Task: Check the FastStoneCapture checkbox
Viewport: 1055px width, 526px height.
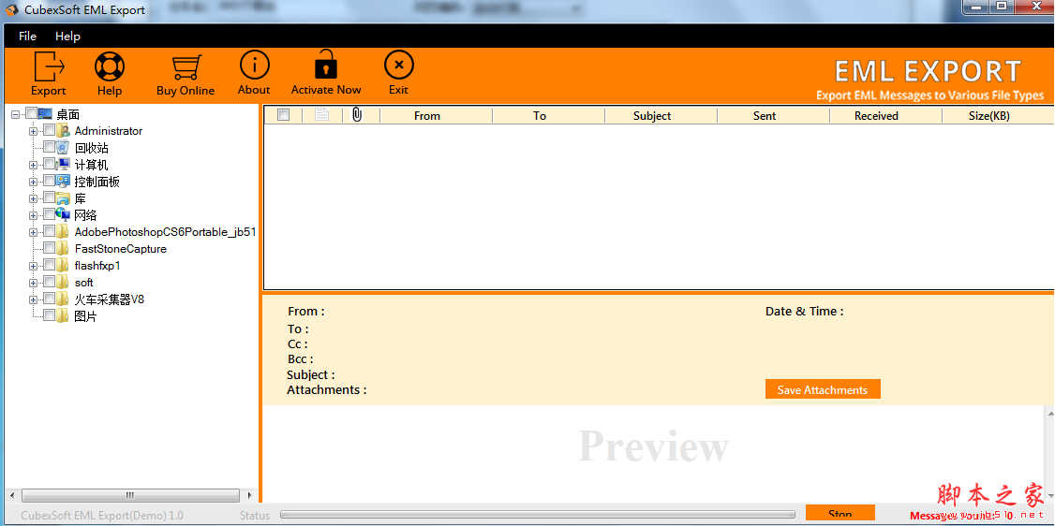Action: [x=49, y=248]
